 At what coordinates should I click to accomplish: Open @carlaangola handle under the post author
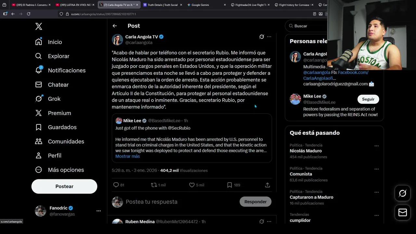coord(139,43)
